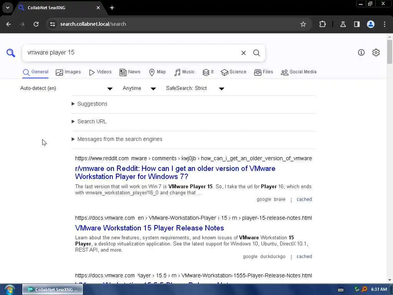Open the extensions puzzle icon
The width and height of the screenshot is (393, 295).
322,24
